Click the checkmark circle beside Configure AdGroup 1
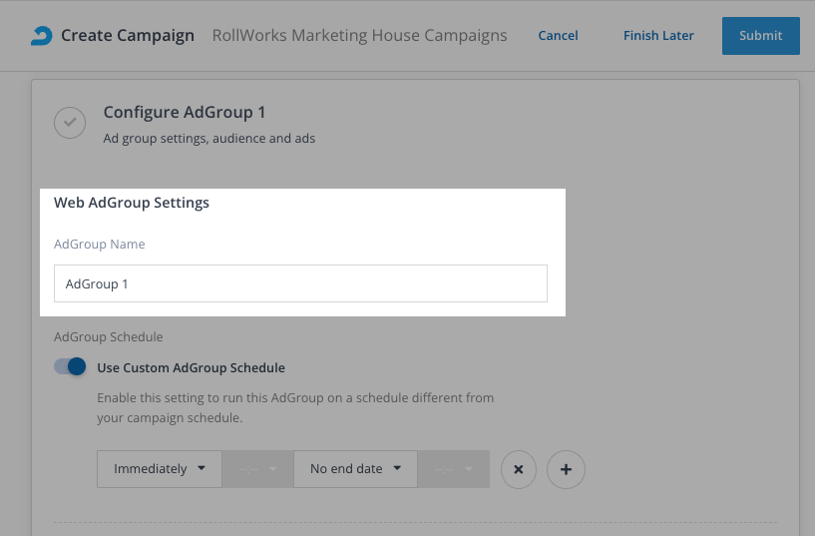Viewport: 815px width, 536px height. click(x=69, y=123)
